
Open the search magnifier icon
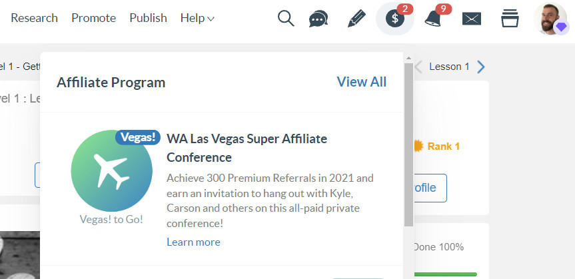click(x=286, y=19)
